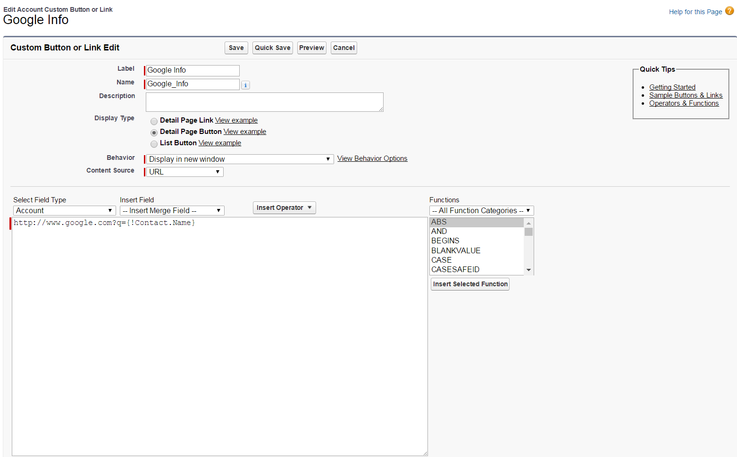This screenshot has width=737, height=457.
Task: Select CASESAFEID in functions list
Action: click(x=477, y=270)
